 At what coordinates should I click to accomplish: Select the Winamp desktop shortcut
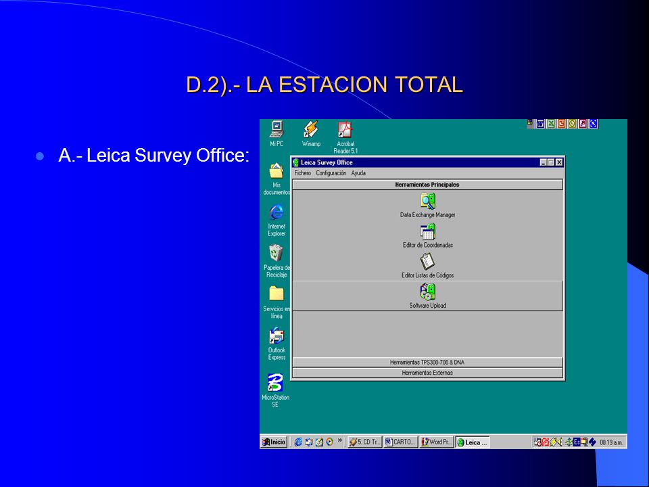pos(311,133)
